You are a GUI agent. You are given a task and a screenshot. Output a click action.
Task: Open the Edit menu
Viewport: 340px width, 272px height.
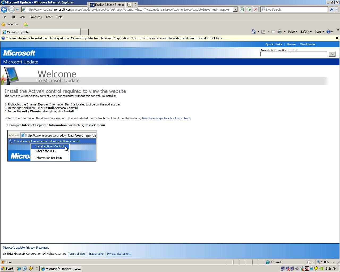[x=13, y=17]
